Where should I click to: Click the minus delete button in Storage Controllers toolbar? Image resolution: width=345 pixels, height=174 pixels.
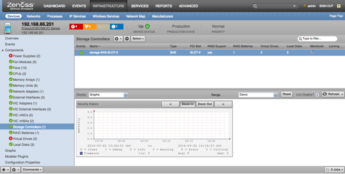click(x=127, y=39)
